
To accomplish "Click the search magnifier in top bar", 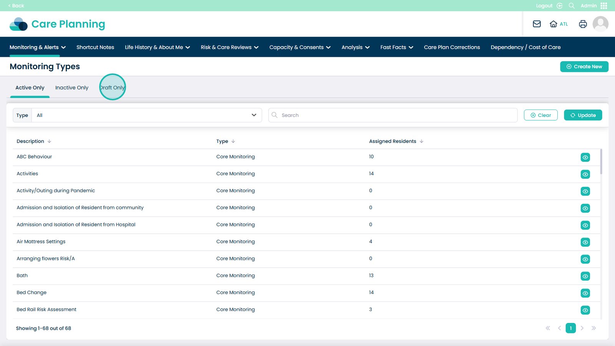I will 572,6.
